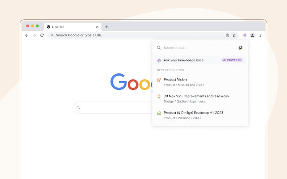Click the New Tab favicon

pos(49,27)
